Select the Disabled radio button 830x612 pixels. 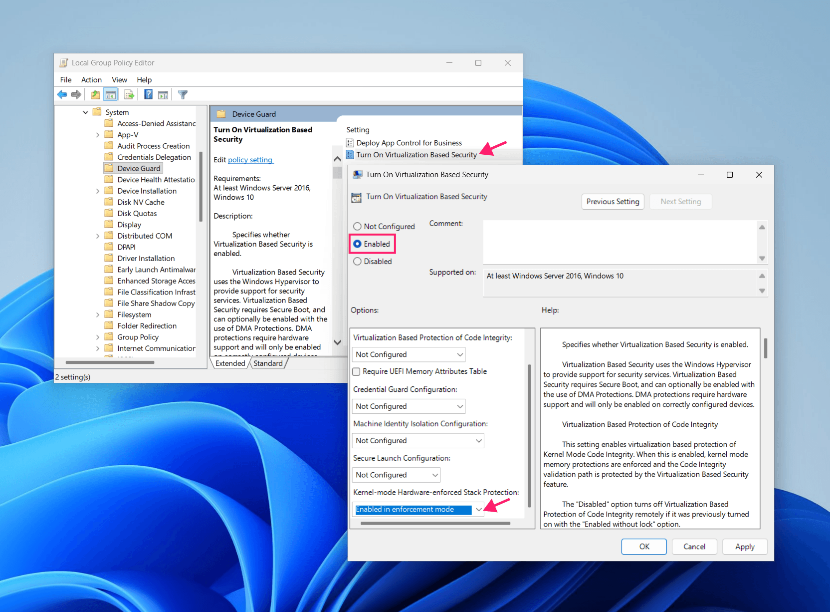pos(357,261)
